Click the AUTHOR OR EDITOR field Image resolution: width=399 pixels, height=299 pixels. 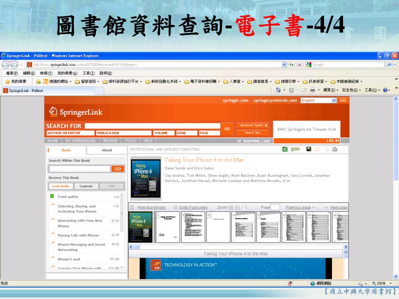(x=71, y=133)
